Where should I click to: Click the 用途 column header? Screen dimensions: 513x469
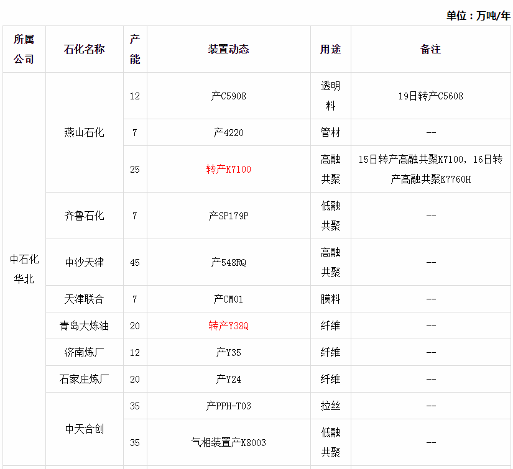tap(330, 49)
